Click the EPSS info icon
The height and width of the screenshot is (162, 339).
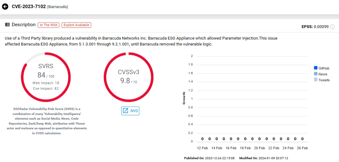[332, 27]
